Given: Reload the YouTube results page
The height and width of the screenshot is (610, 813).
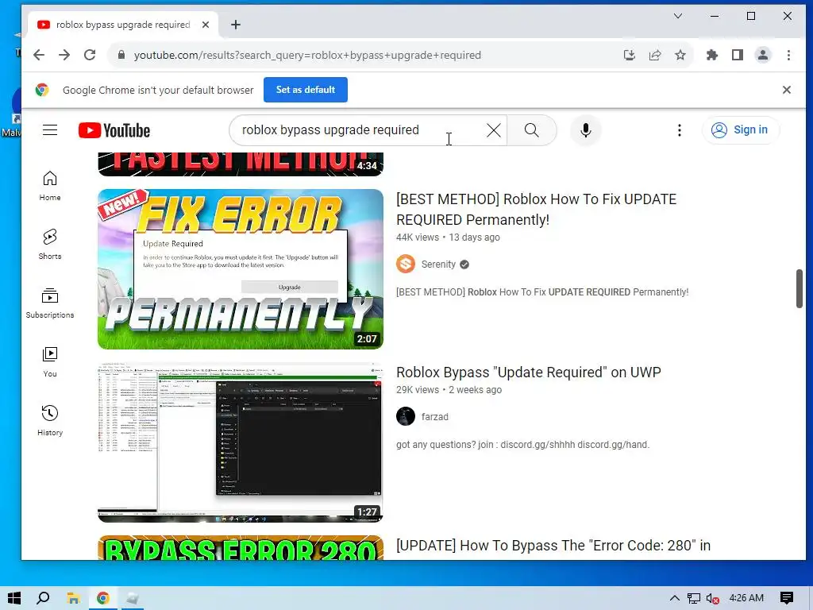Looking at the screenshot, I should [x=90, y=55].
